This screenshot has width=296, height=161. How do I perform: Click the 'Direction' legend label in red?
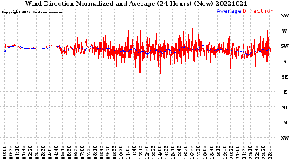258,11
